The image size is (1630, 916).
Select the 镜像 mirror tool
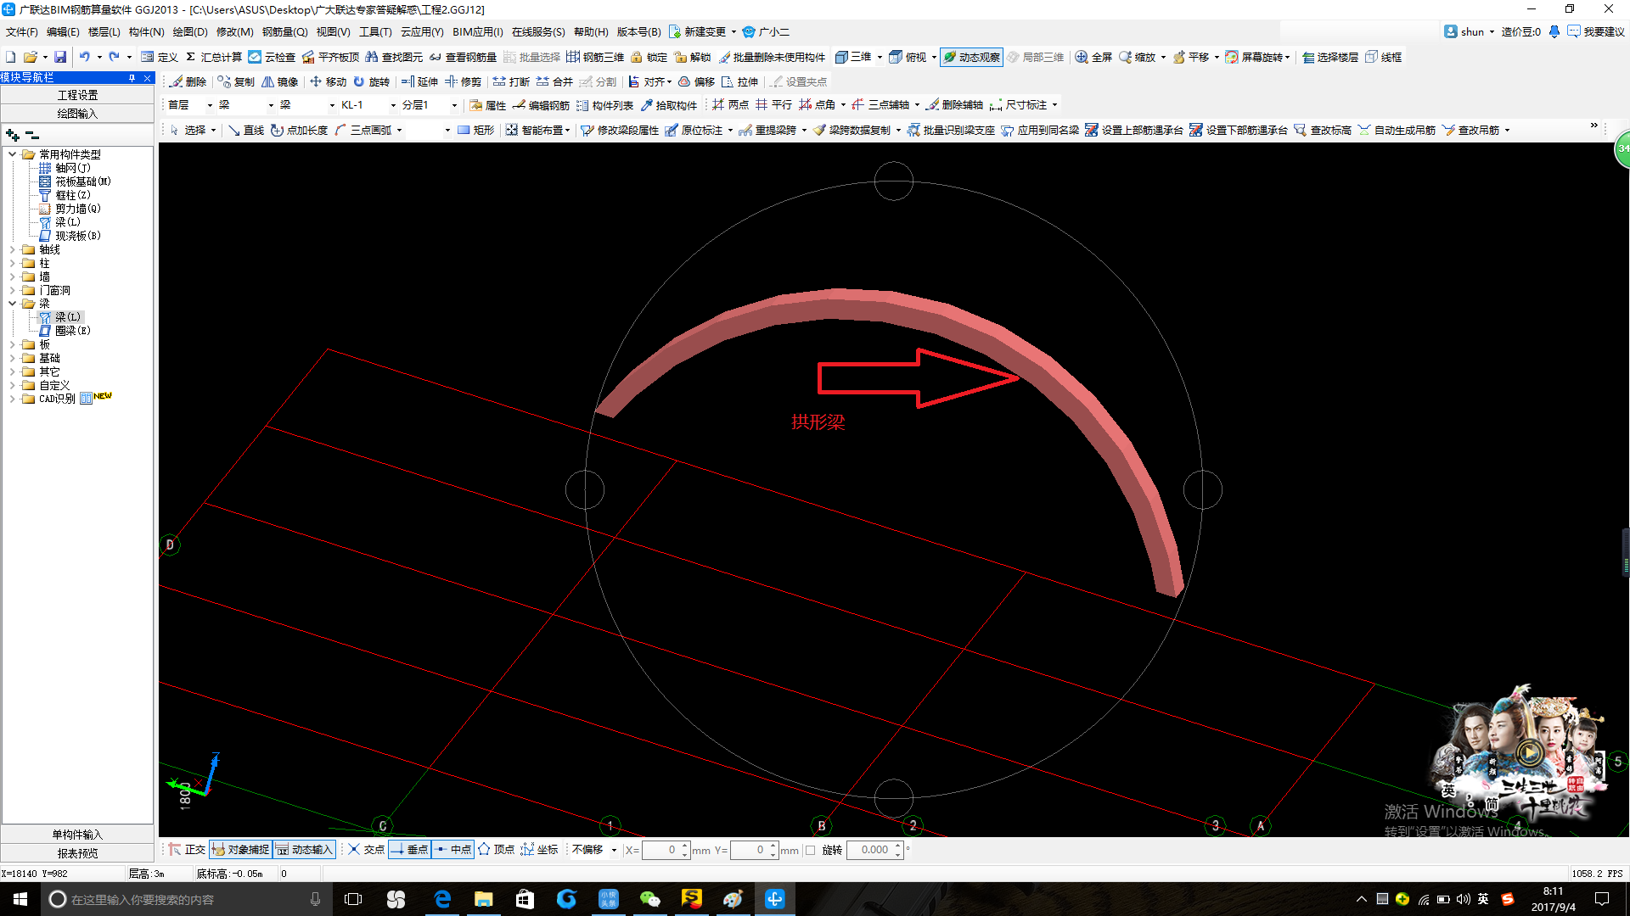point(280,81)
